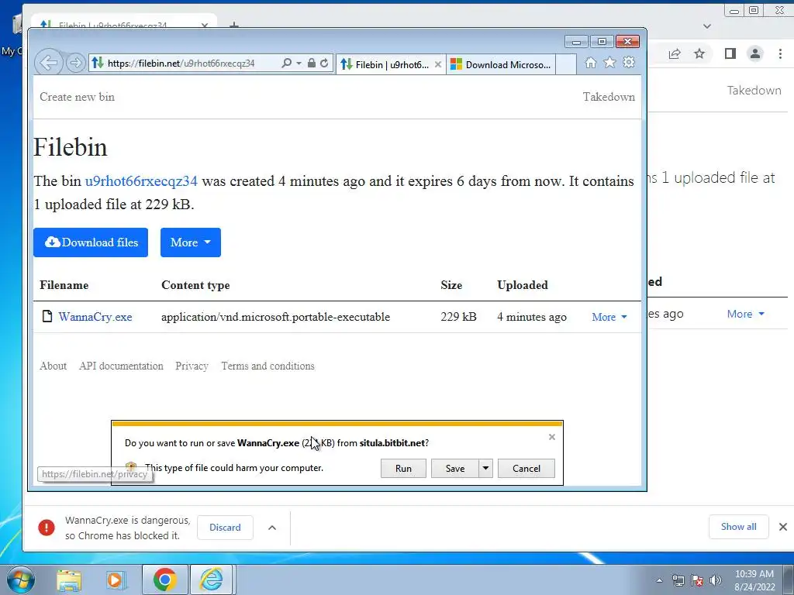Open the WannaCry.exe file link

click(95, 317)
